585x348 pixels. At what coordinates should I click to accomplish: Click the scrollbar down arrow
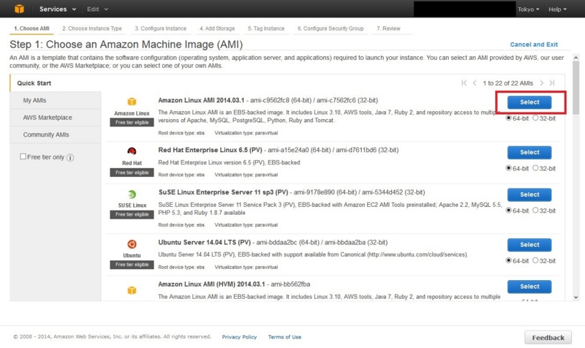pyautogui.click(x=575, y=298)
